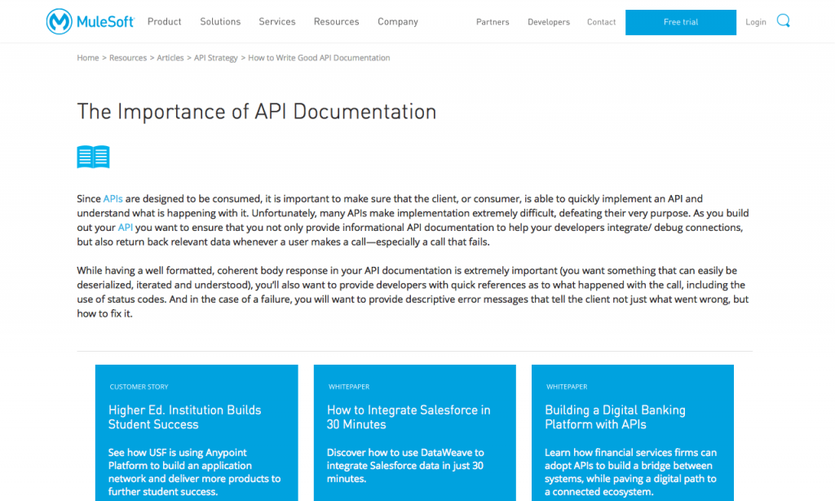
Task: Open the Resources menu
Action: tap(336, 22)
